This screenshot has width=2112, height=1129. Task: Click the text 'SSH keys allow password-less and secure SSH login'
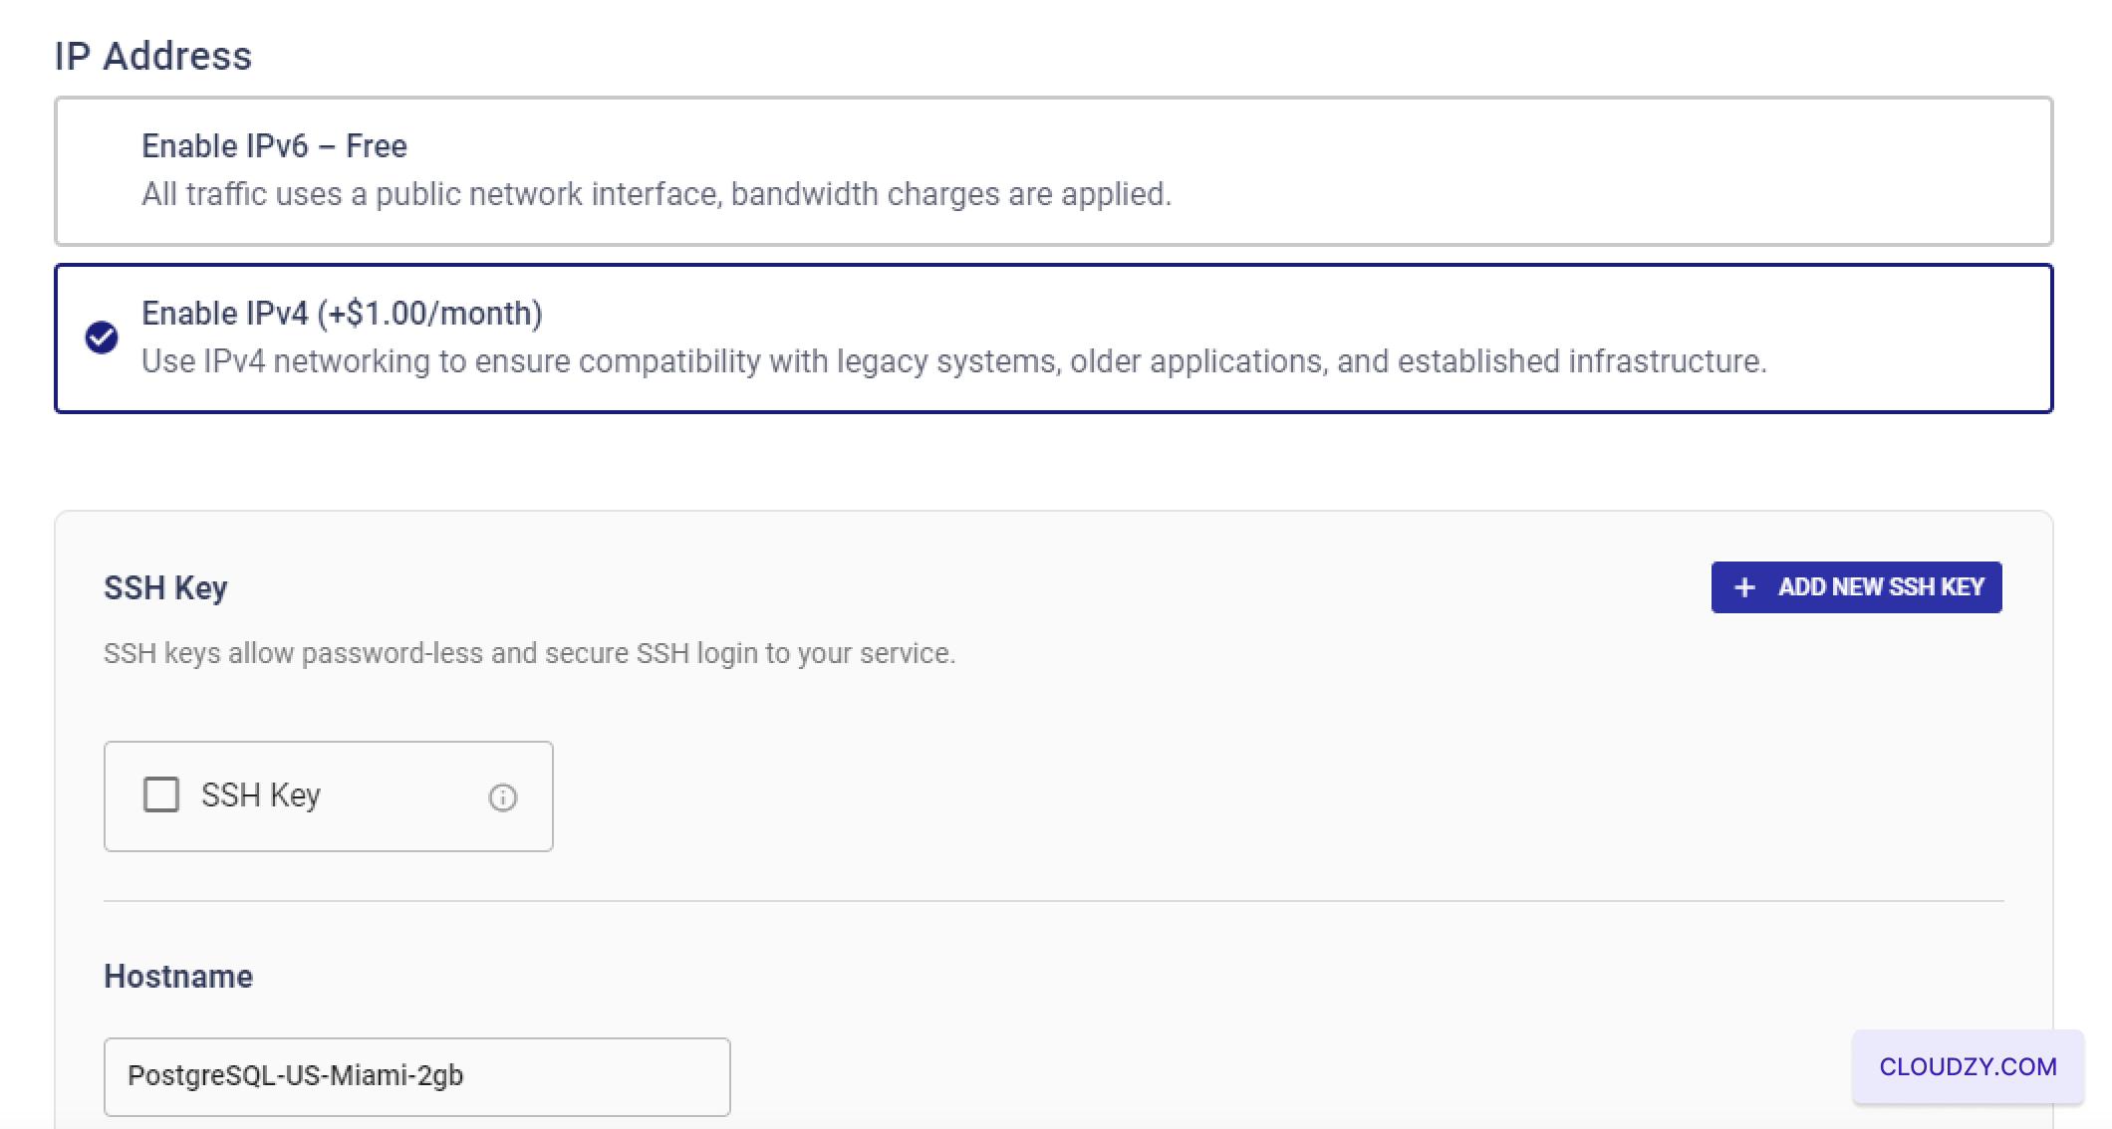431,654
